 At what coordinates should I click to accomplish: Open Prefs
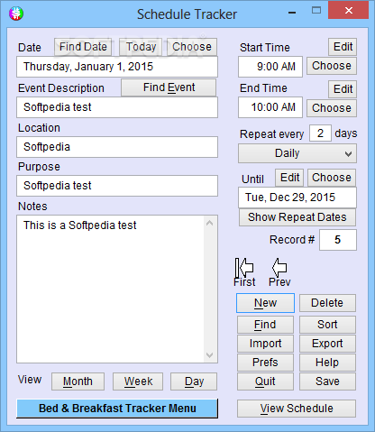click(x=265, y=363)
